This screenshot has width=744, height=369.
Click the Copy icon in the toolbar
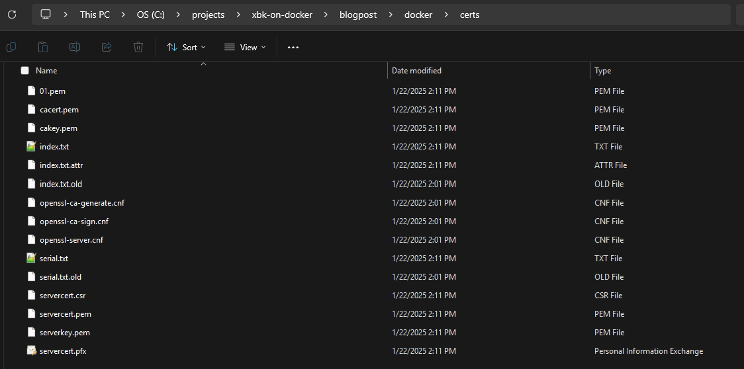pos(11,47)
